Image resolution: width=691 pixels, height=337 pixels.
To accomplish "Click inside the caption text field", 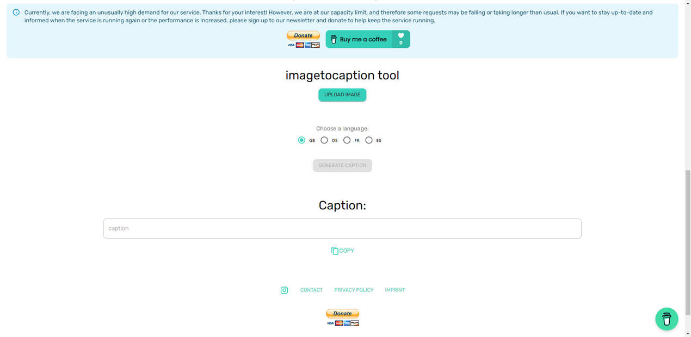I will [342, 228].
